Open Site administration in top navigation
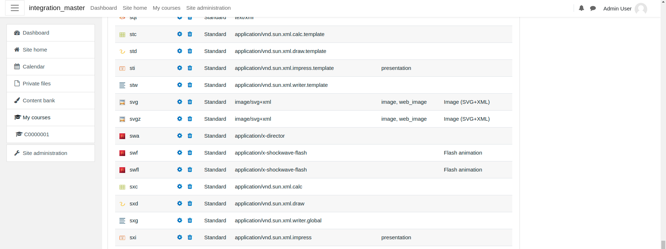Image resolution: width=666 pixels, height=249 pixels. pos(209,8)
